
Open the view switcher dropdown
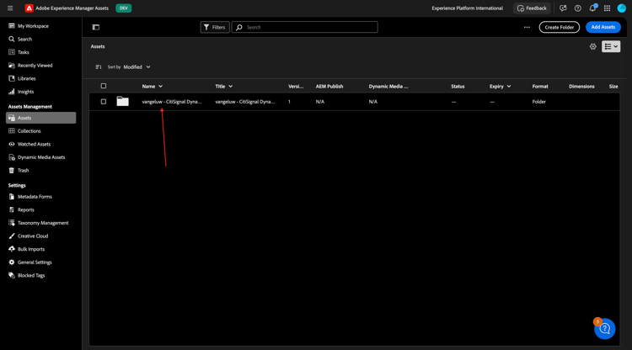click(x=611, y=46)
